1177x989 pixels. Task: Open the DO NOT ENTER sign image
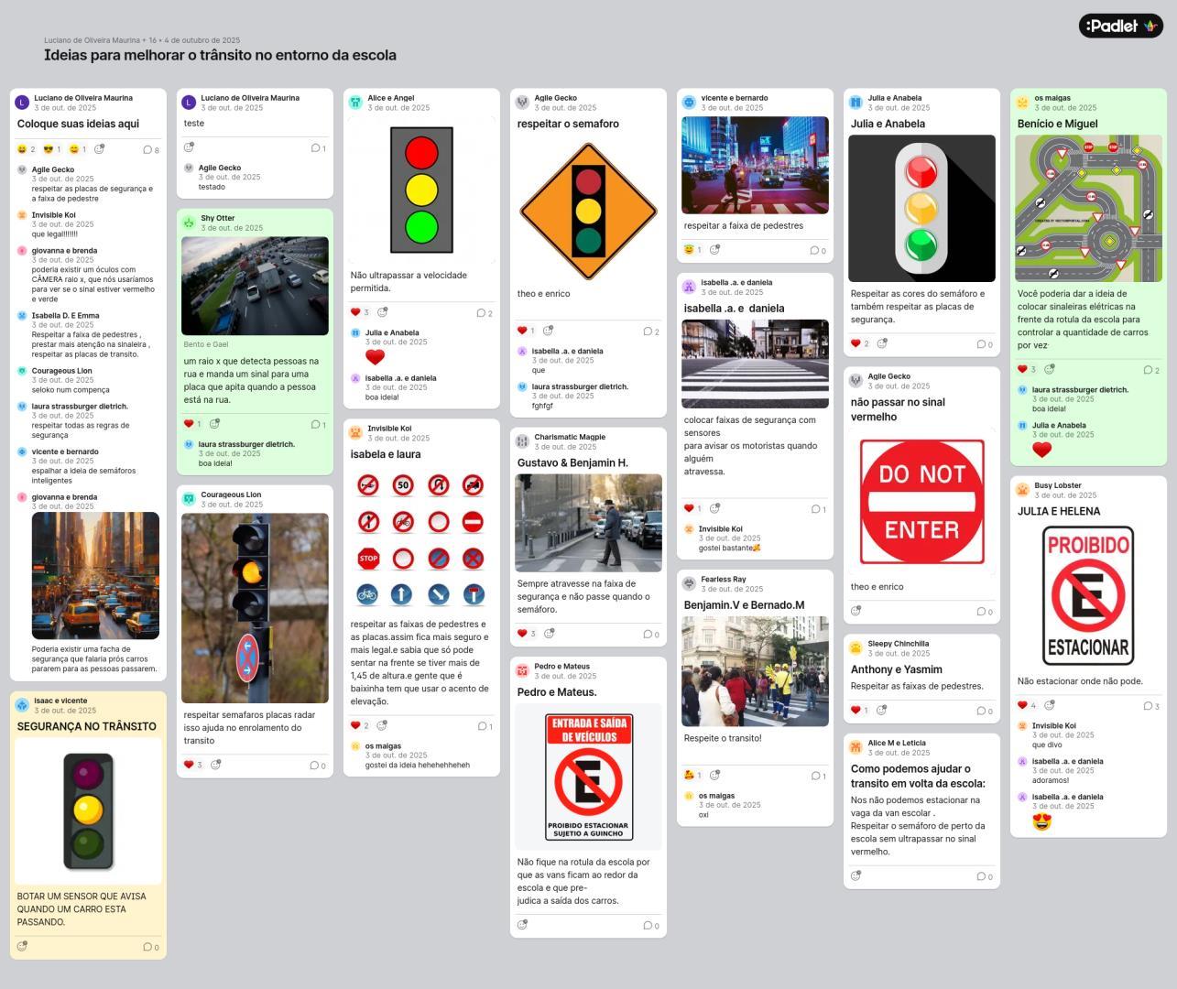tap(921, 502)
